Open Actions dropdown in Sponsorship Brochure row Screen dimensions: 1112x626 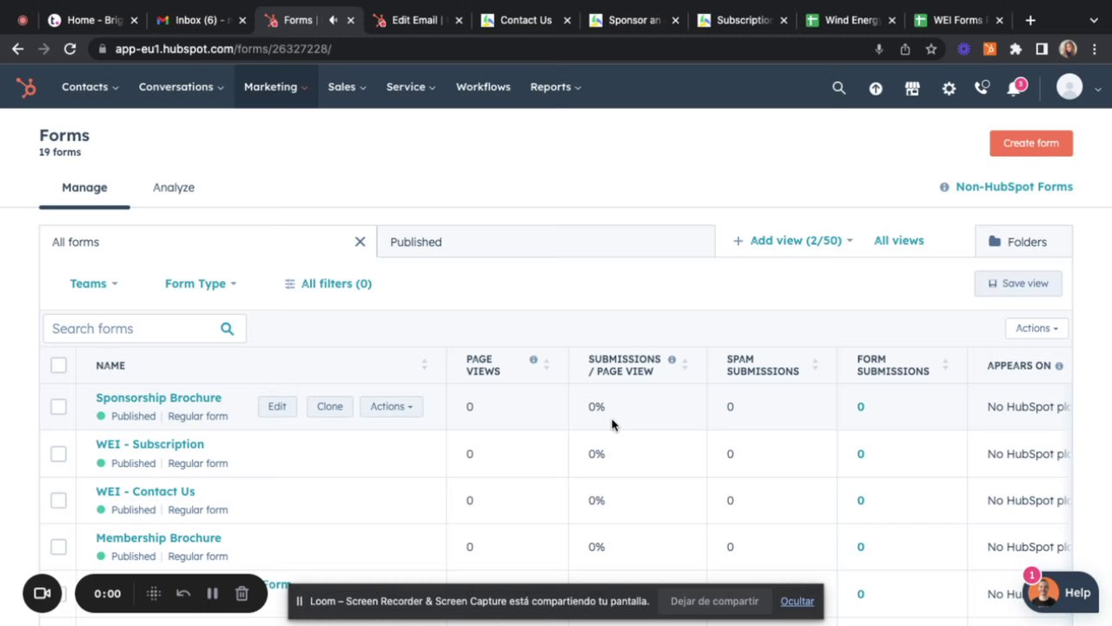point(391,407)
